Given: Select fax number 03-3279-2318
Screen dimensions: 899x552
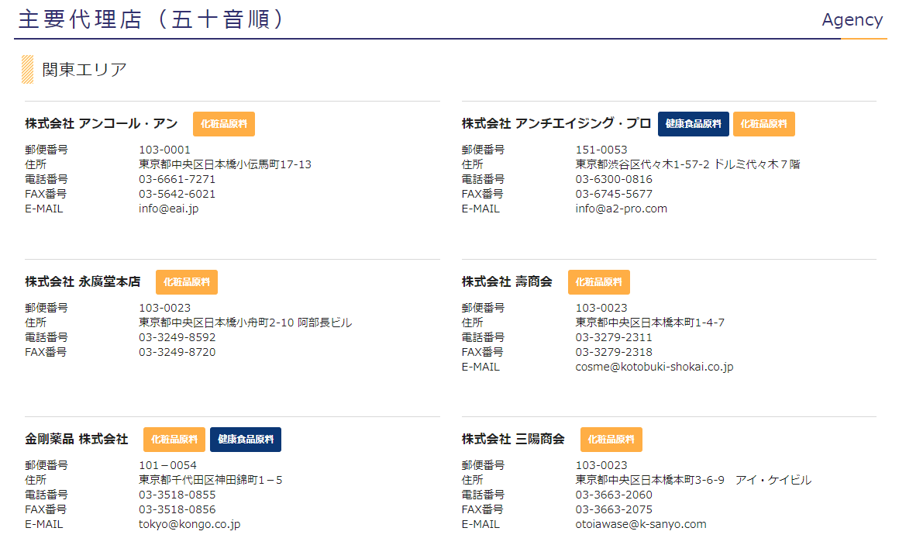Looking at the screenshot, I should pyautogui.click(x=614, y=352).
